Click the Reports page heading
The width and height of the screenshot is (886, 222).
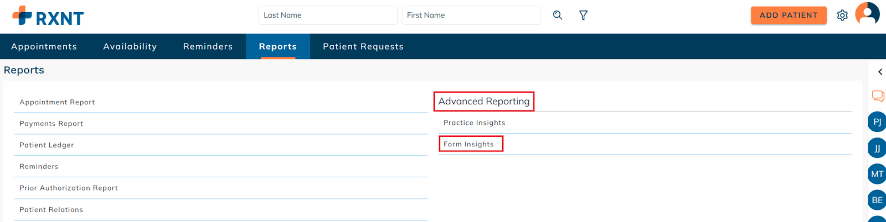click(x=24, y=70)
